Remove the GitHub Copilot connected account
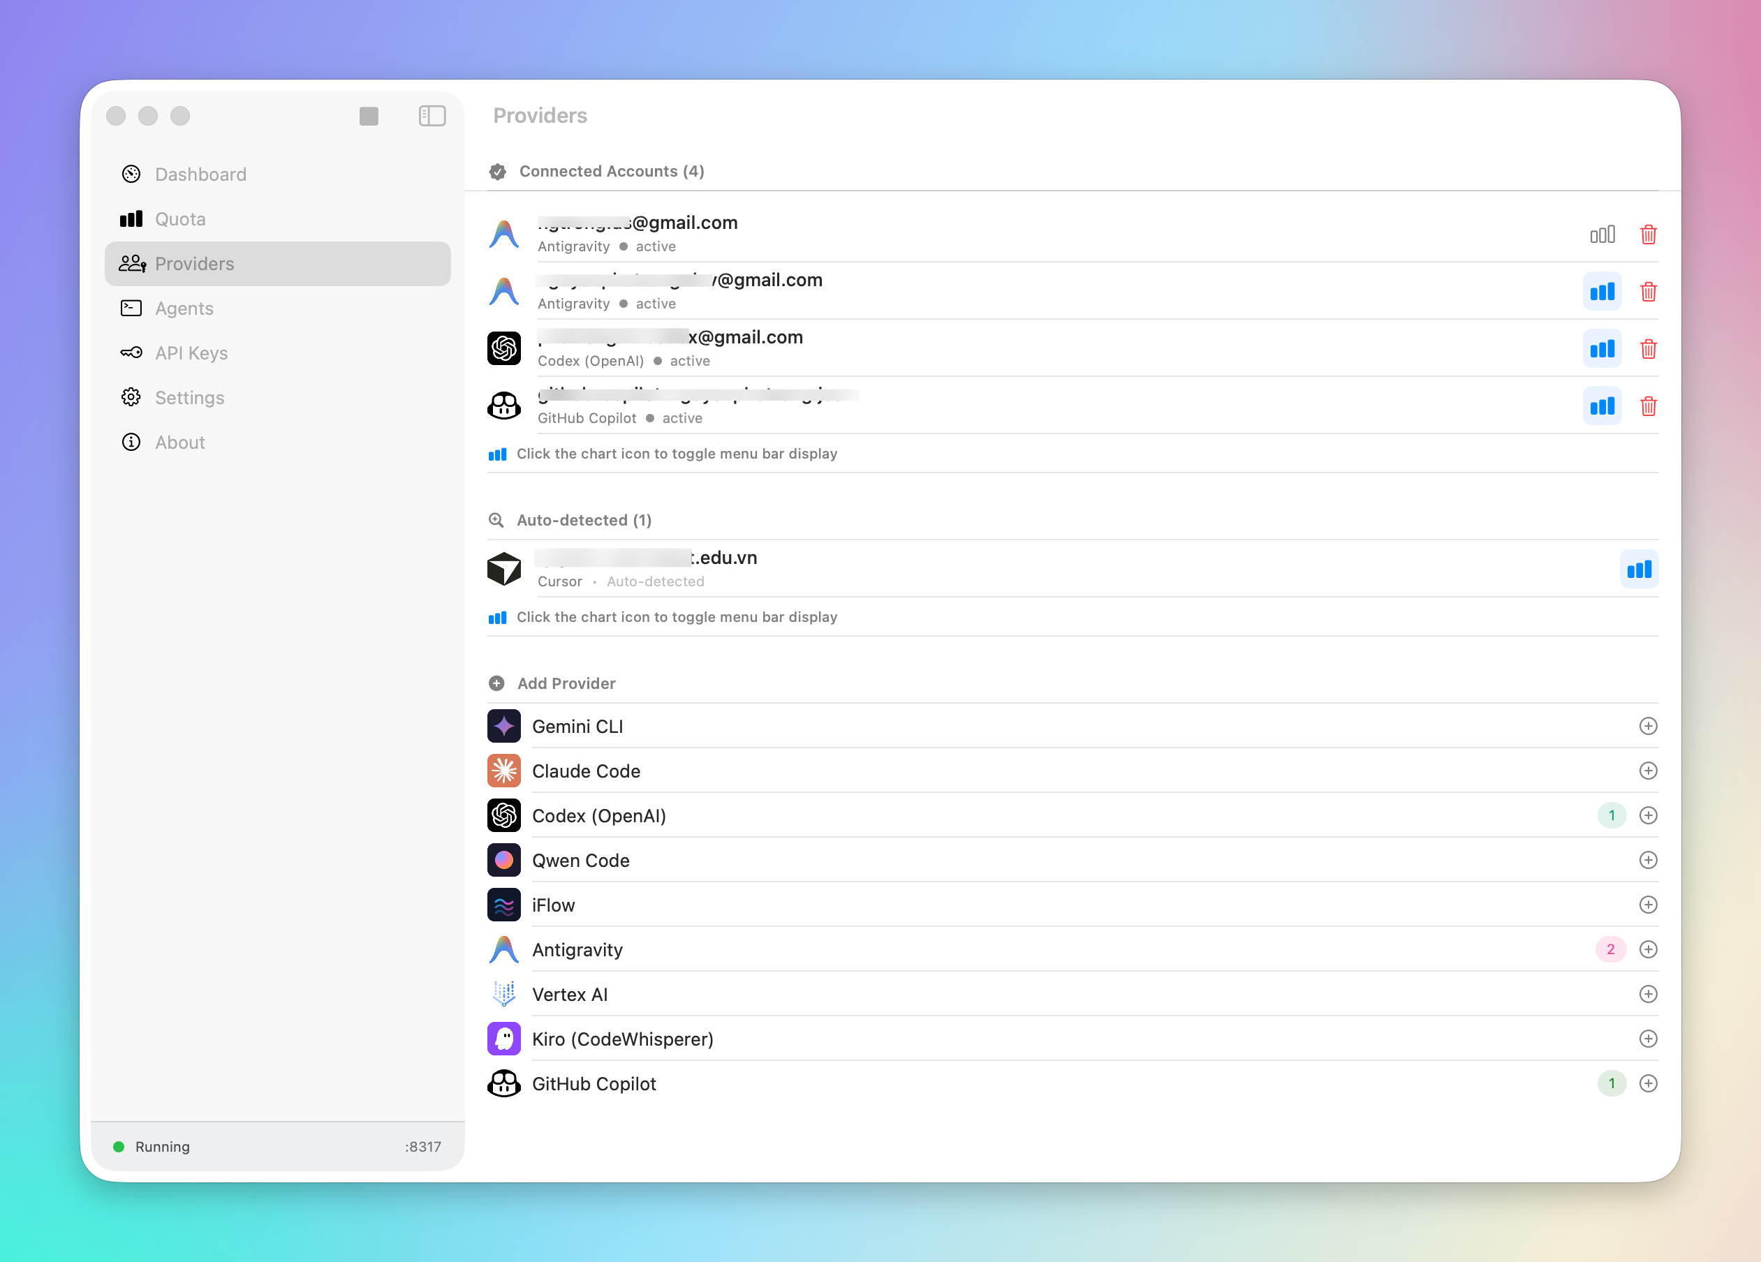Screen dimensions: 1761x1262 1648,407
